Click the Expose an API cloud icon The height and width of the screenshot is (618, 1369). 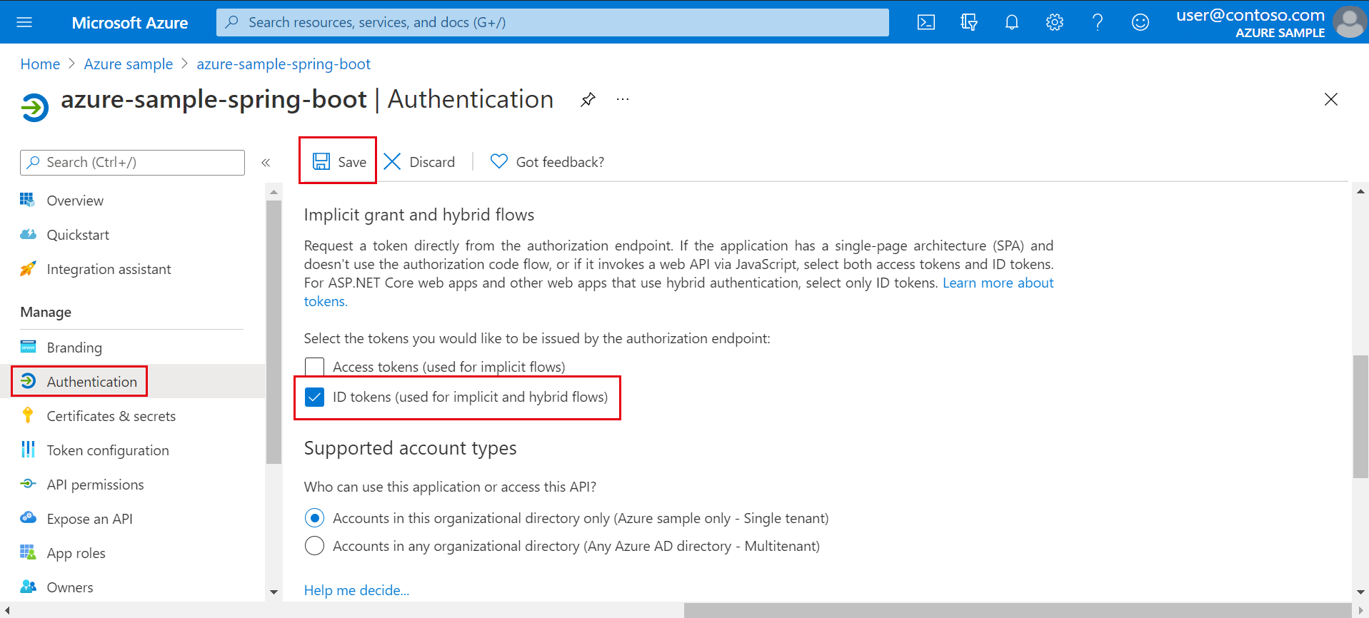click(x=28, y=518)
